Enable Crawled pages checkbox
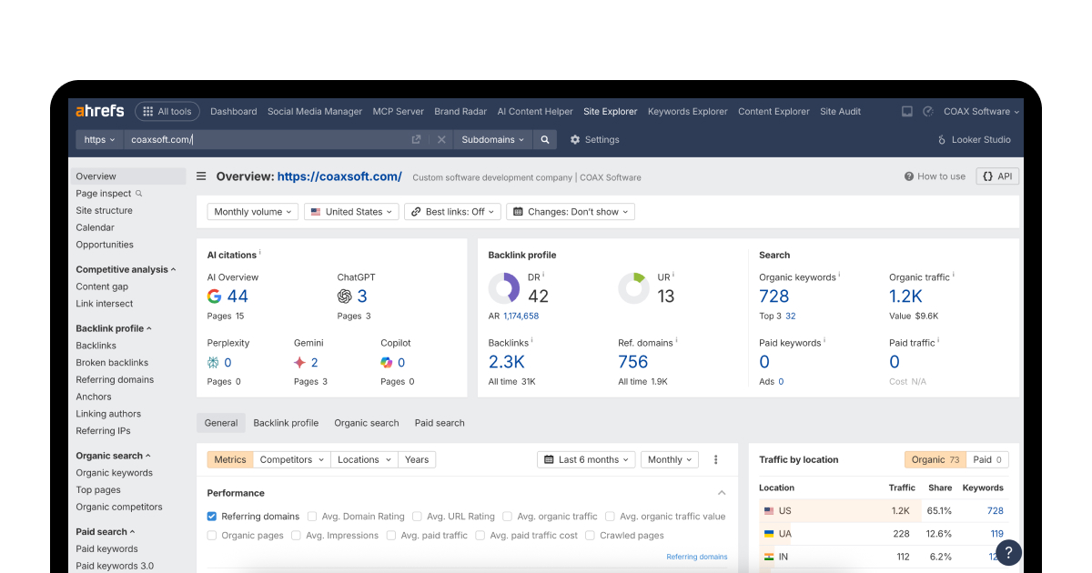This screenshot has height=573, width=1092. [x=590, y=536]
